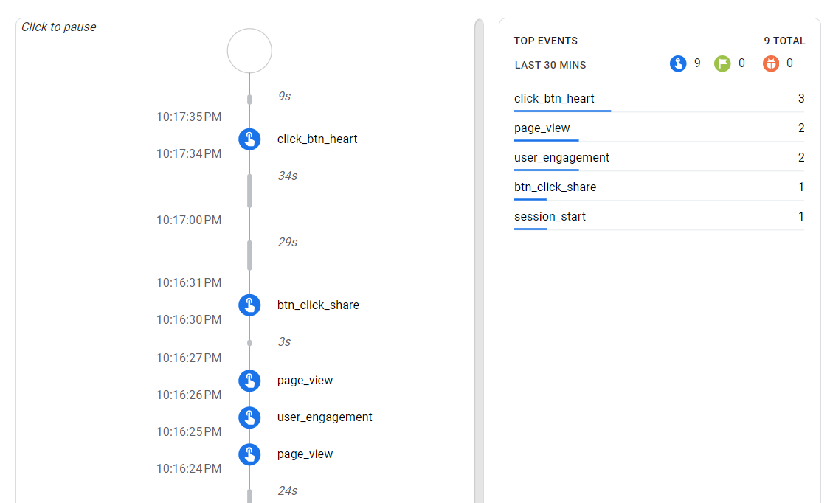
Task: Click timestamp 10:17:34 PM
Action: (x=189, y=154)
